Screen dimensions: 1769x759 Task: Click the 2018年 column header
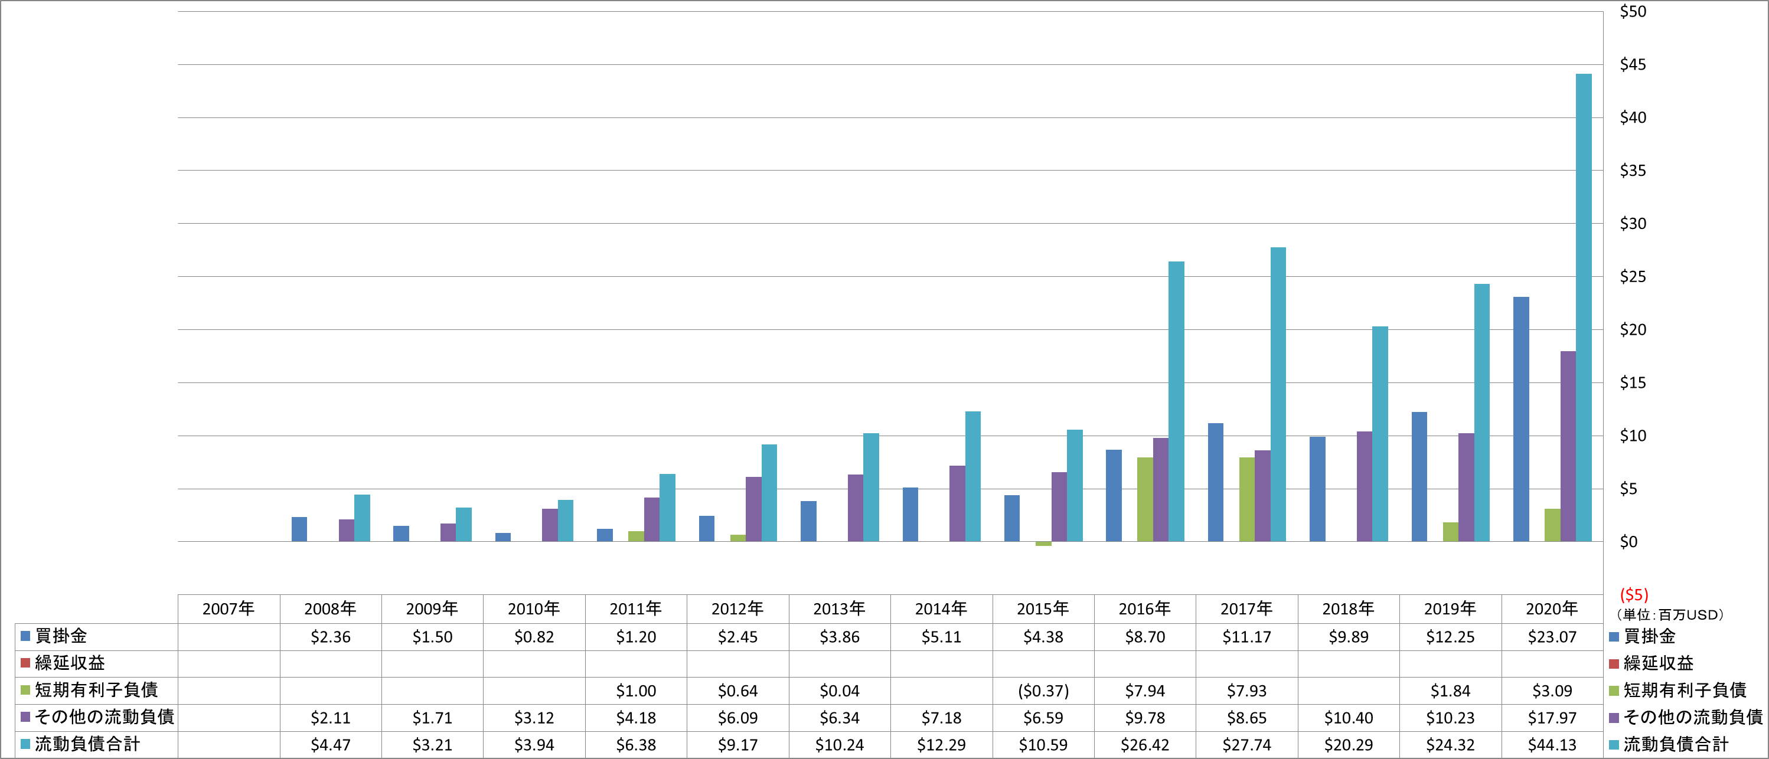click(x=1349, y=608)
